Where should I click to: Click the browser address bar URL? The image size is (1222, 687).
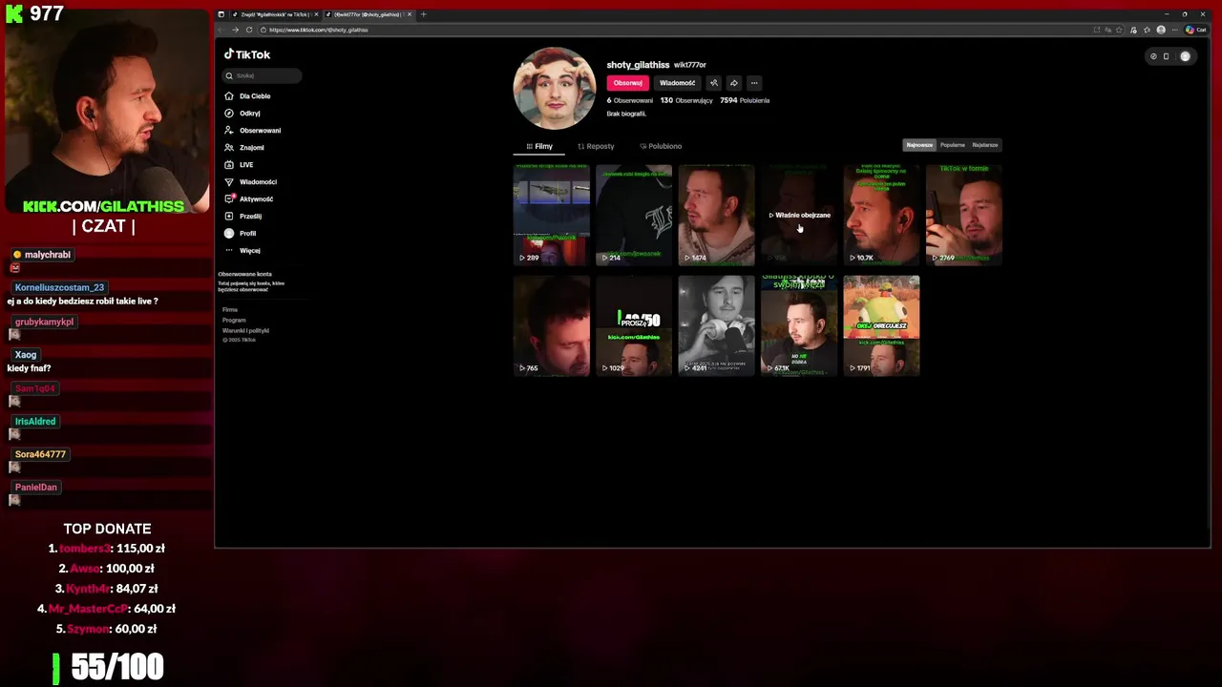pyautogui.click(x=319, y=30)
